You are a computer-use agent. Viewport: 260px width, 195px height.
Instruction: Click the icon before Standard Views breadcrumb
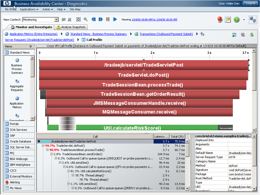click(67, 34)
